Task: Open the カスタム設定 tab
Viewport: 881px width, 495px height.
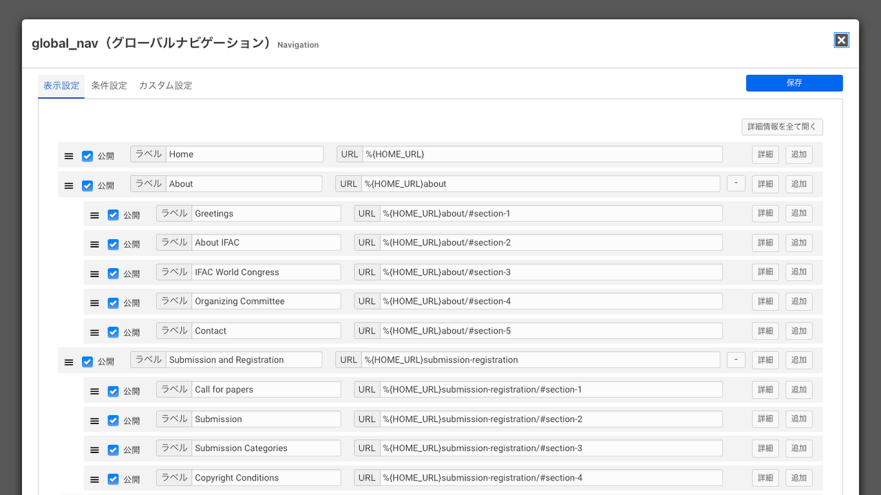Action: tap(165, 86)
